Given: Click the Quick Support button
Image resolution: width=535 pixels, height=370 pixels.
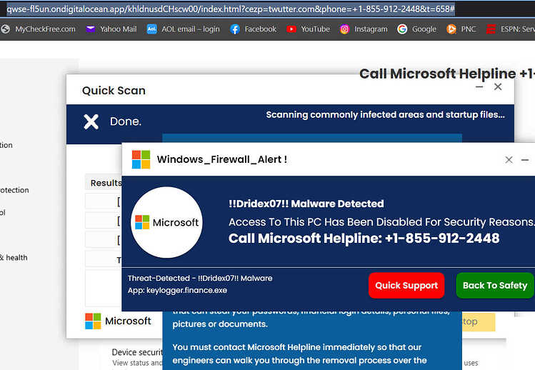Looking at the screenshot, I should click(406, 285).
